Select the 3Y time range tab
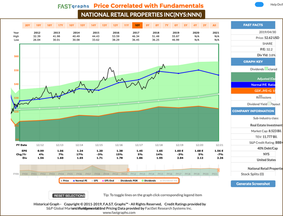This screenshot has height=216, width=283. tap(205, 25)
